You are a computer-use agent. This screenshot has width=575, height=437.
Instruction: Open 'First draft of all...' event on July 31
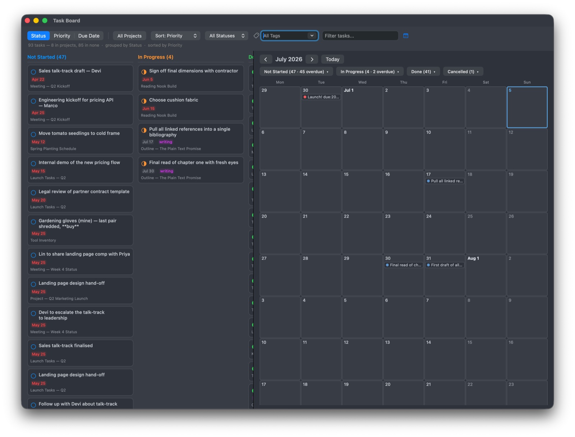tap(445, 265)
